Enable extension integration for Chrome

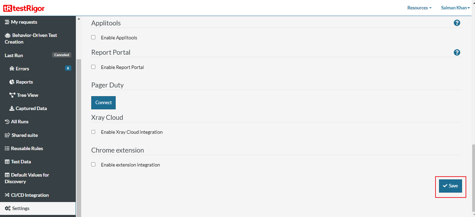click(x=93, y=164)
